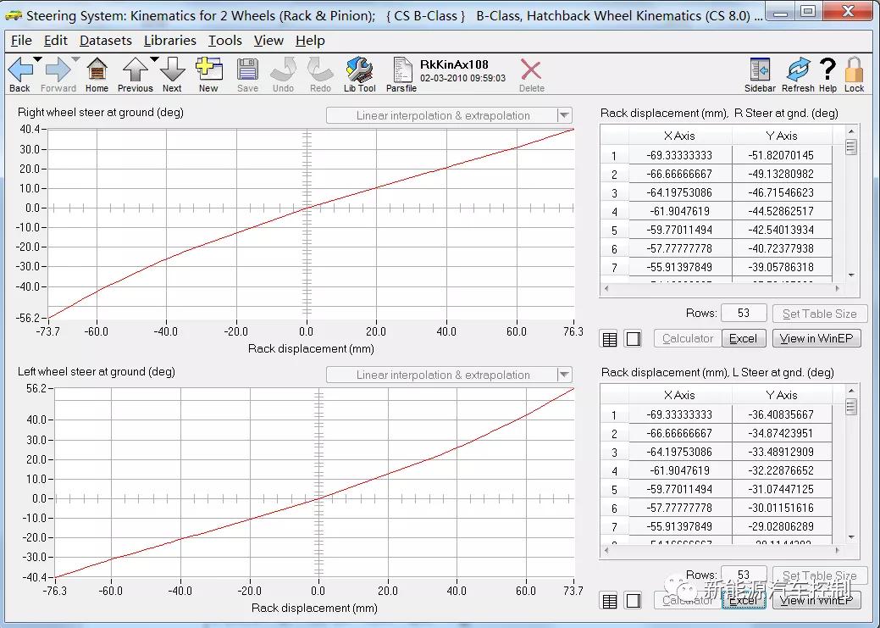Open the Datasets menu
Viewport: 880px width, 628px height.
pos(105,41)
